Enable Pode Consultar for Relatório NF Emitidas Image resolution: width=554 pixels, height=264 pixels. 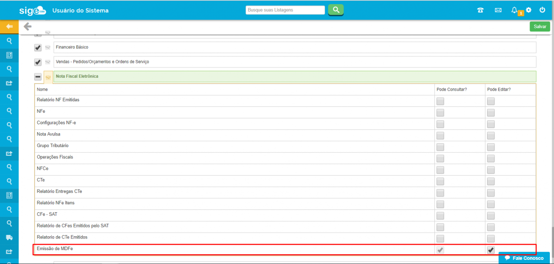(x=440, y=101)
